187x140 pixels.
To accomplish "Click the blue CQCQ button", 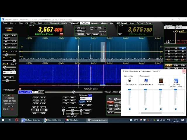I will tap(28, 92).
